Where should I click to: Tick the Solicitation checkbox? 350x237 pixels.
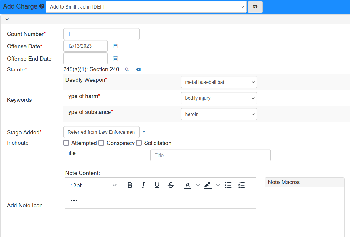(x=139, y=143)
